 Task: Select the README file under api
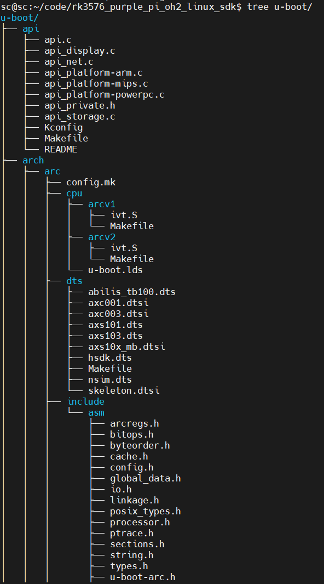61,149
